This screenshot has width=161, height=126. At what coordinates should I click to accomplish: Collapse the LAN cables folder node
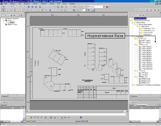click(x=137, y=26)
